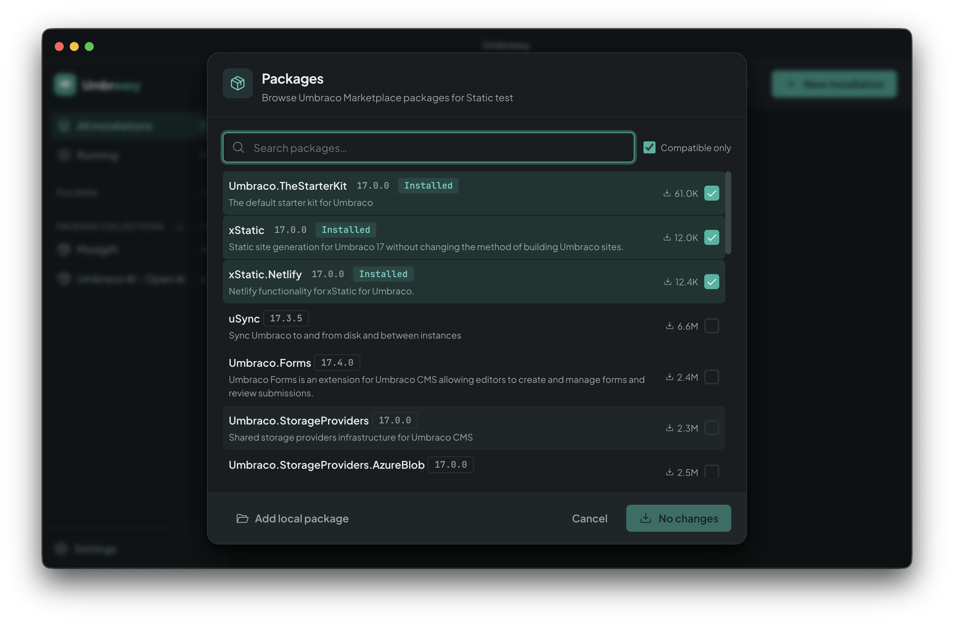The image size is (954, 624).
Task: Click the Installed badge on xStatic.Netlify
Action: pos(383,274)
